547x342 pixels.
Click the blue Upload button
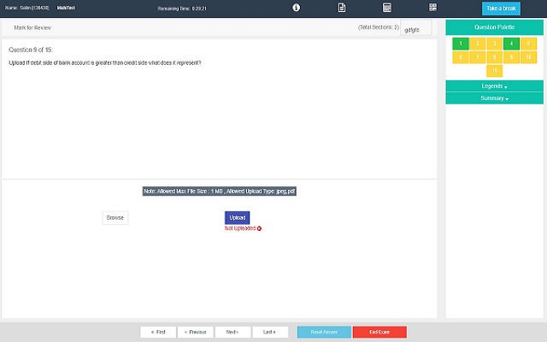(x=238, y=218)
